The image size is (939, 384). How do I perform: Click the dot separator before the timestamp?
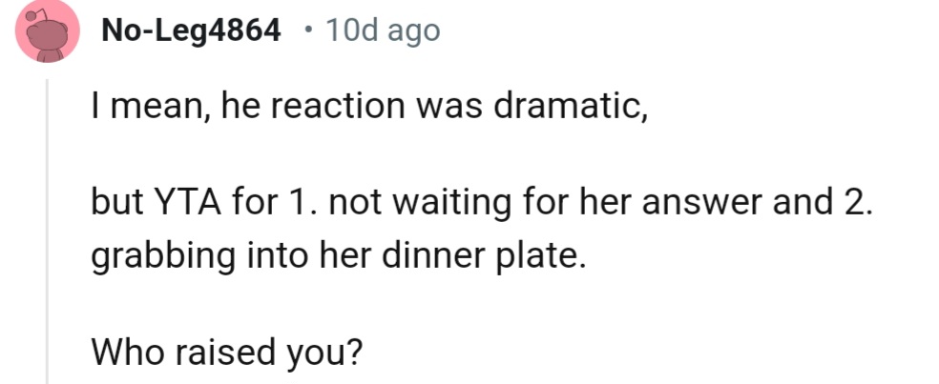304,30
